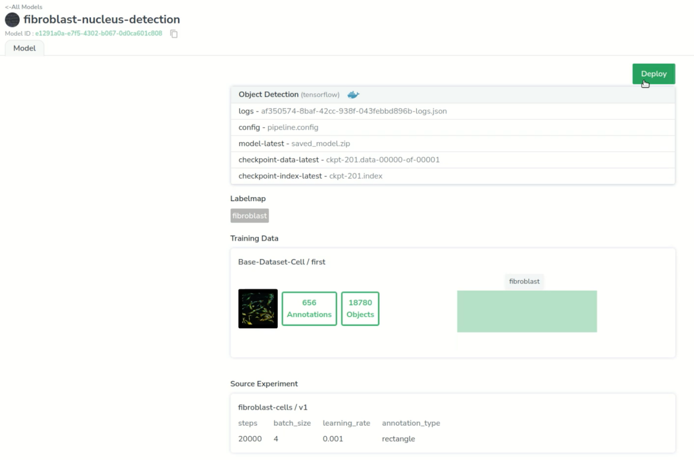Open the Model tab
This screenshot has width=694, height=460.
24,48
